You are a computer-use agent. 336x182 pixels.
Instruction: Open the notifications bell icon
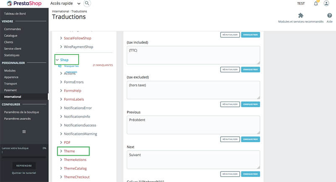(x=316, y=3)
